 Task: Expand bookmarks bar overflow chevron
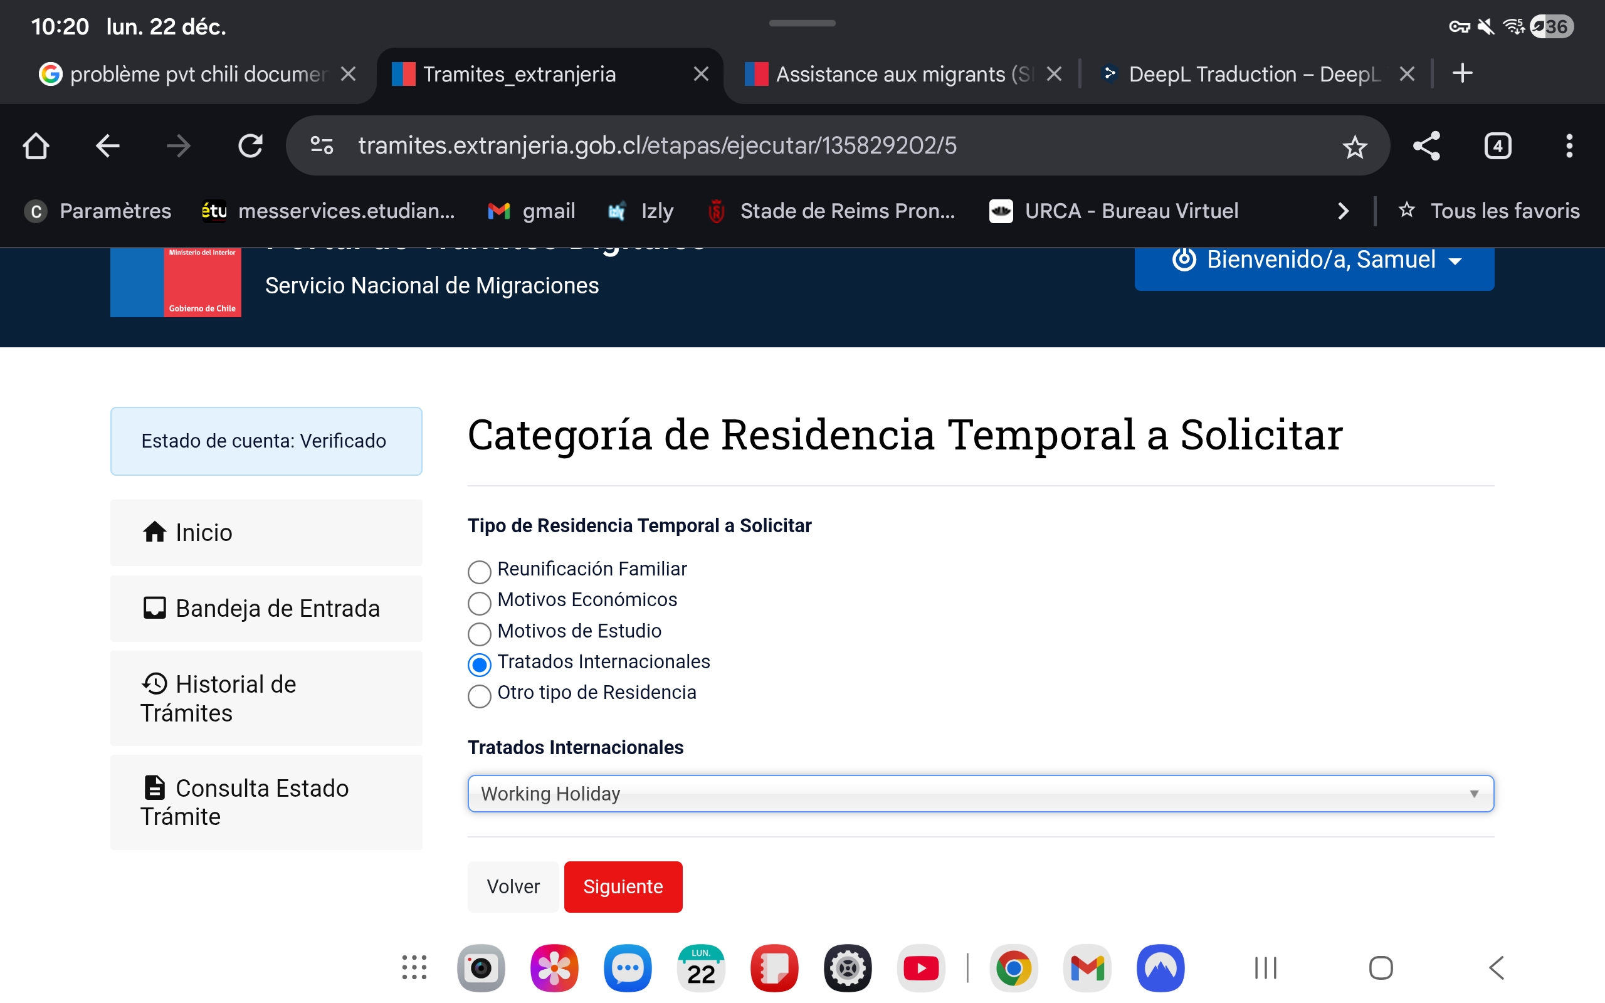click(1343, 211)
